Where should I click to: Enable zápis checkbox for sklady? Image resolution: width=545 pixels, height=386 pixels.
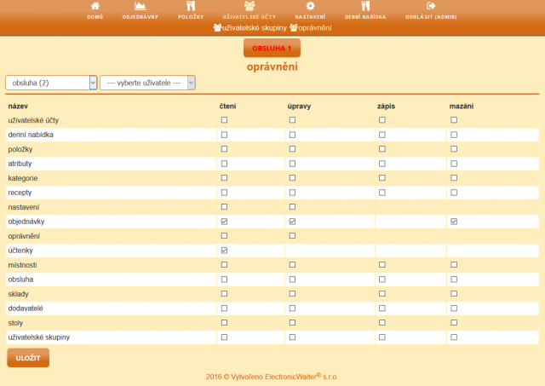point(381,294)
